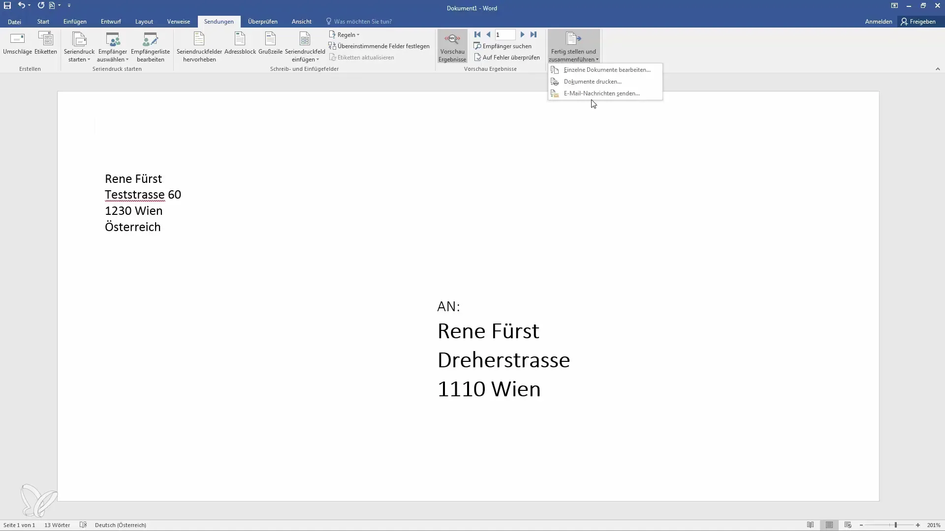Click the record navigation forward arrow
The width and height of the screenshot is (945, 531).
[523, 34]
